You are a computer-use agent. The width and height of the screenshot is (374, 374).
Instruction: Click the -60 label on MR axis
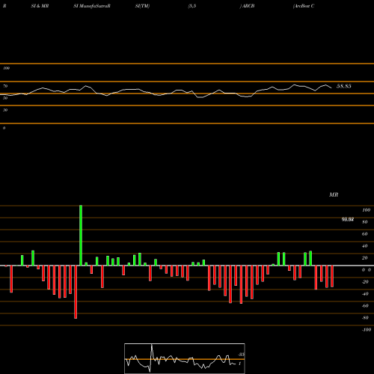coord(365,306)
